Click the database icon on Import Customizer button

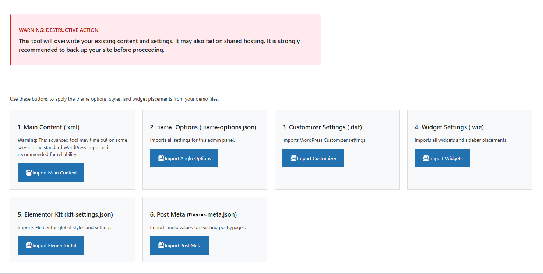coord(293,158)
